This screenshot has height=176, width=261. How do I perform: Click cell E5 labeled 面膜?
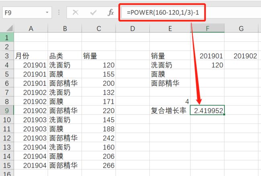[170, 74]
